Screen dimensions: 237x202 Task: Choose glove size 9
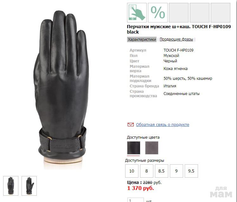click(176, 171)
